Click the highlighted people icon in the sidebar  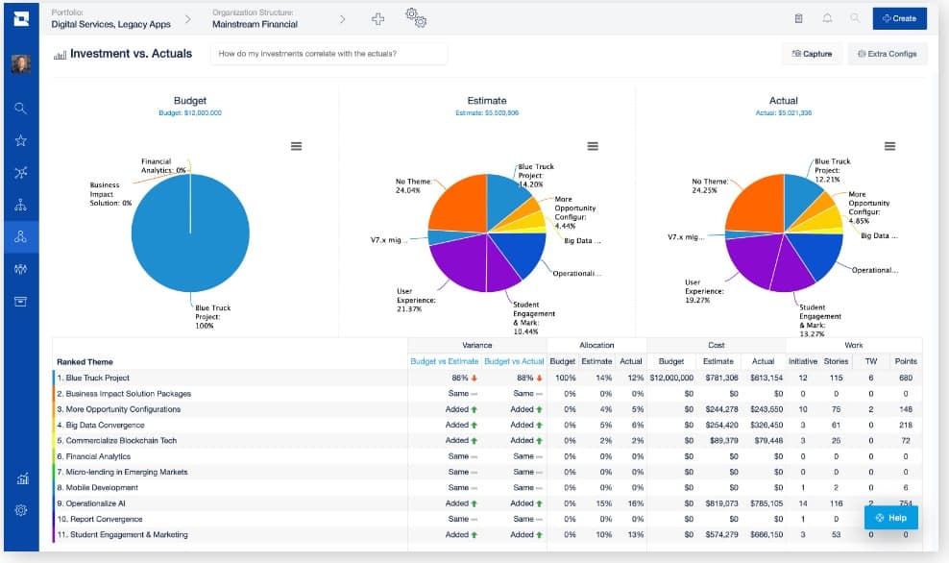19,235
